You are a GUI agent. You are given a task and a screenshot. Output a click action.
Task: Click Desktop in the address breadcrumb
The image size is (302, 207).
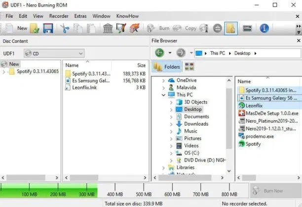point(242,53)
